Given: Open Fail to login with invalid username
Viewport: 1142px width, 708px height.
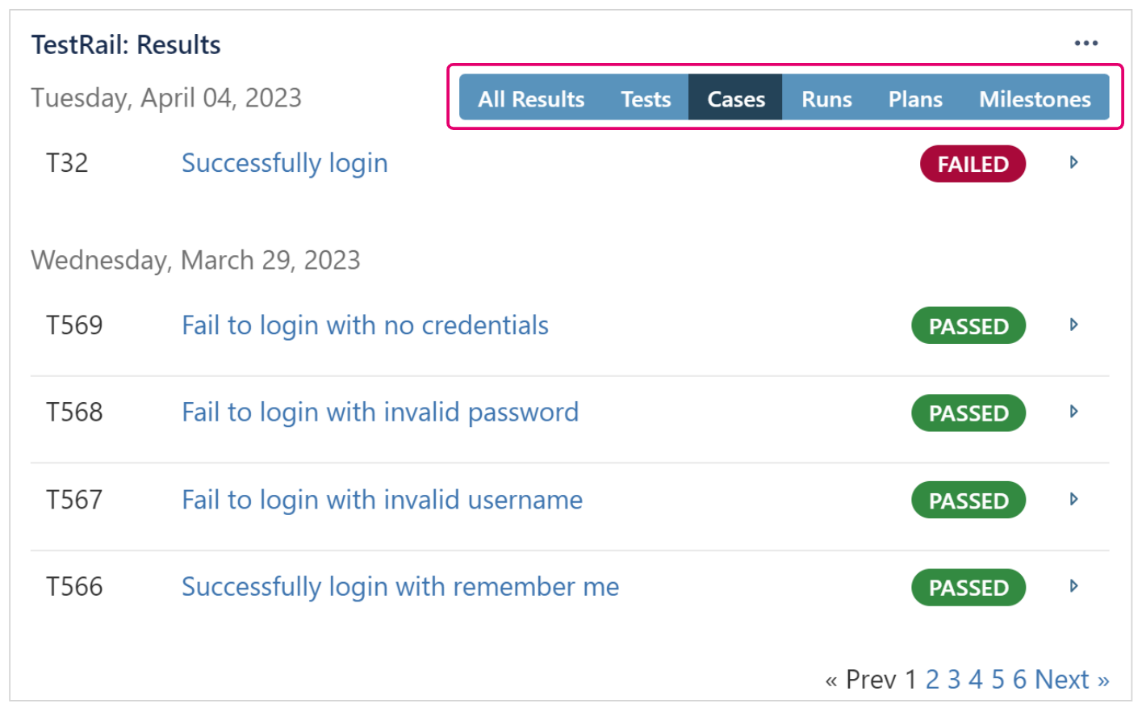Looking at the screenshot, I should point(382,500).
